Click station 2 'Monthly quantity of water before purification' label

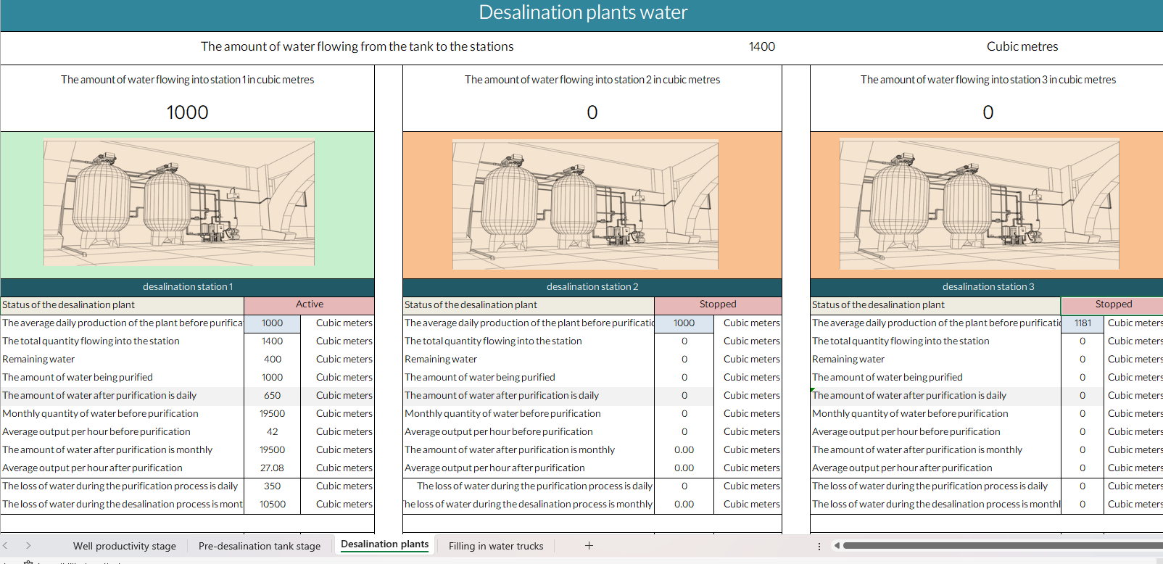(x=502, y=413)
